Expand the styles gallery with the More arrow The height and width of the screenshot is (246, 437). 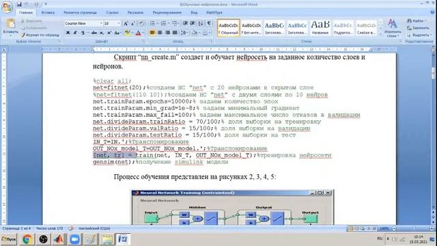pyautogui.click(x=380, y=33)
